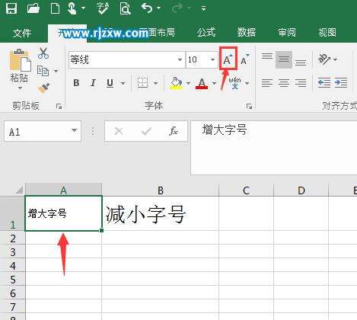Open the Name Box dropdown arrow
The width and height of the screenshot is (357, 320).
[74, 130]
